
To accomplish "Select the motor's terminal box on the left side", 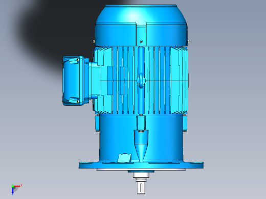I will pyautogui.click(x=75, y=81).
